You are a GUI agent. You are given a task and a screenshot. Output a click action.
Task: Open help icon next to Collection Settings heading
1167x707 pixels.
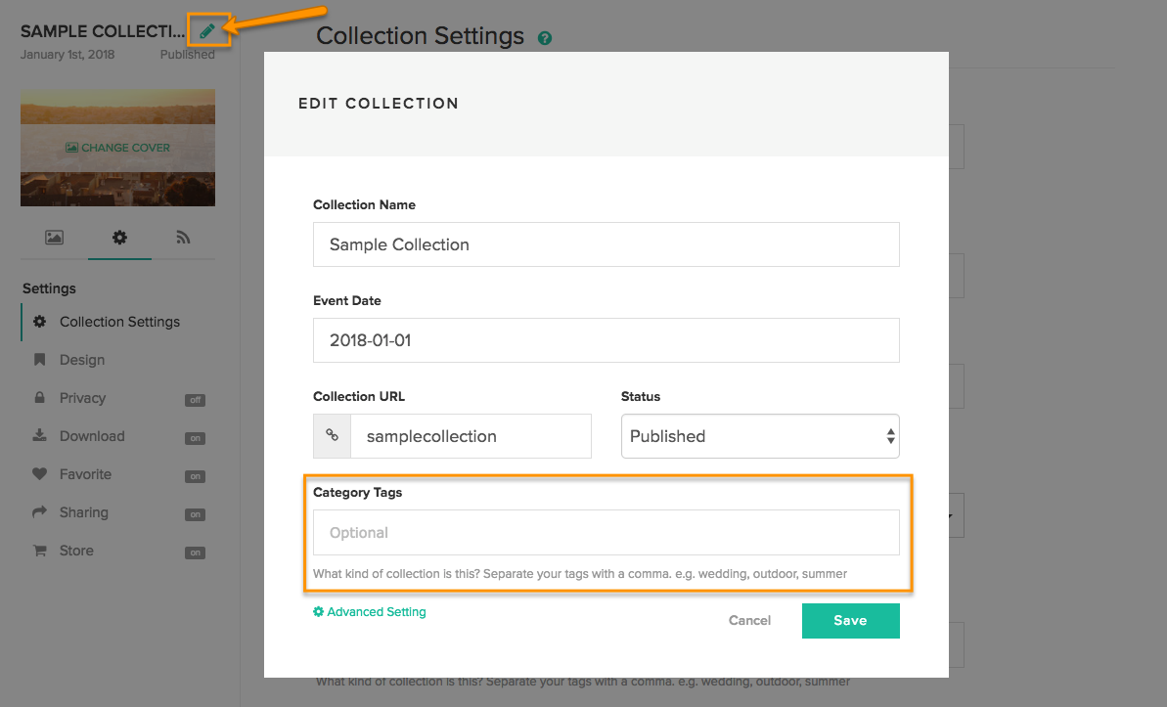tap(545, 38)
